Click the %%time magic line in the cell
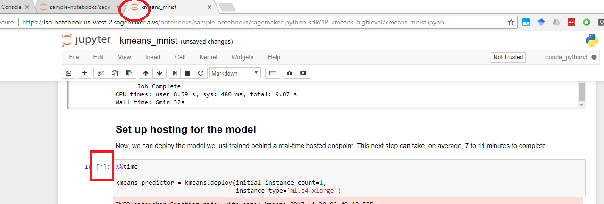604x204 pixels. pos(127,167)
